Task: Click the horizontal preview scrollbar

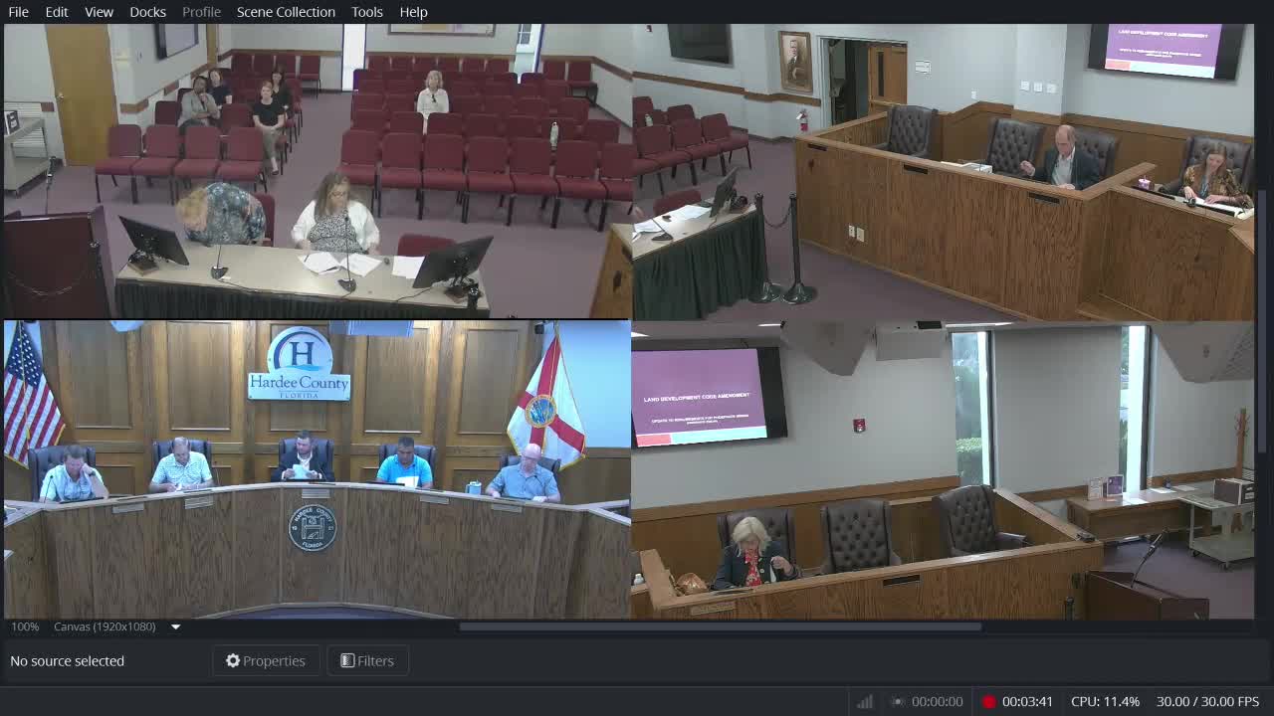Action: click(x=719, y=626)
